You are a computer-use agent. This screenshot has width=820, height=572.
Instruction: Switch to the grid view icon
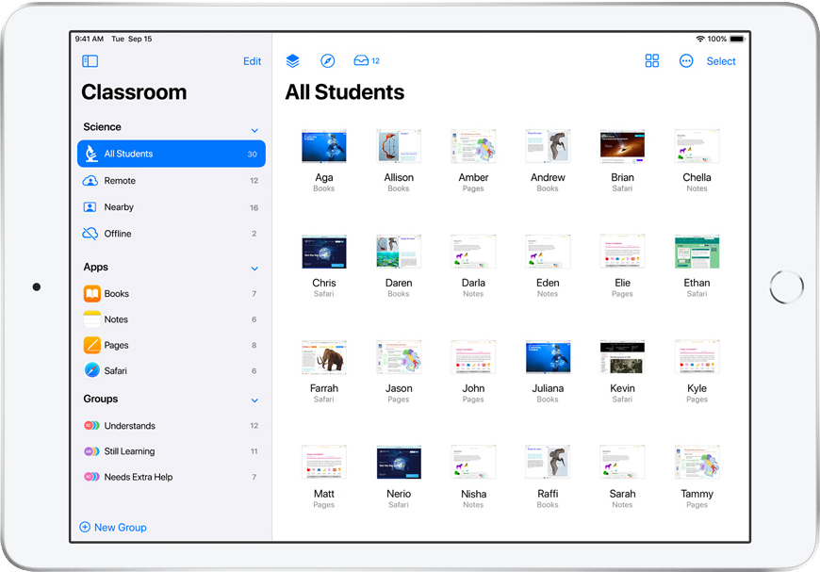tap(651, 61)
